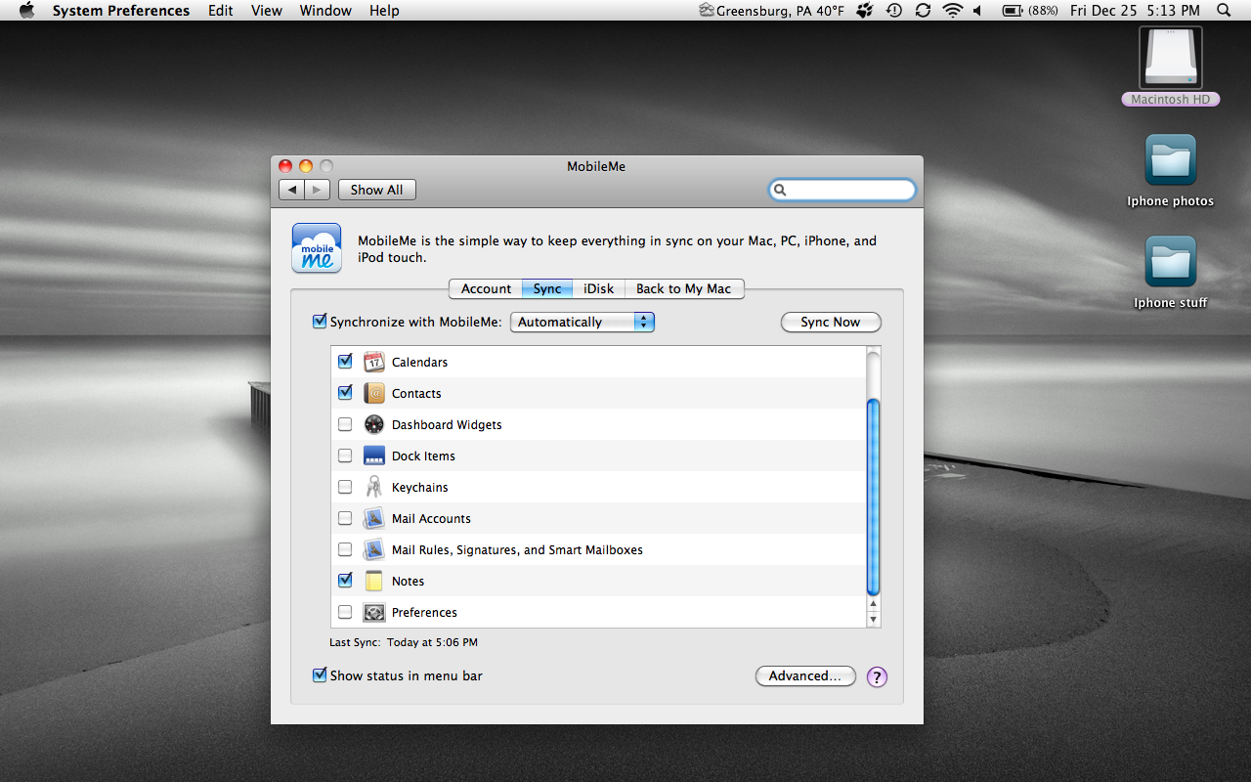This screenshot has height=782, width=1251.
Task: Switch to the iDisk tab
Action: (x=598, y=288)
